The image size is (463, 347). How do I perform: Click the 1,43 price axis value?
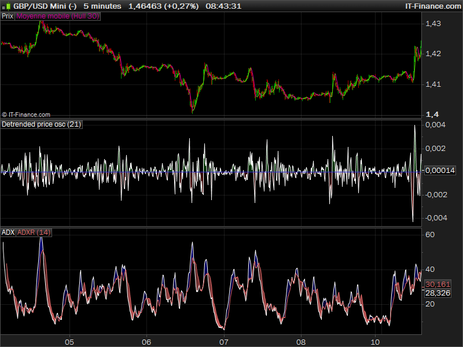click(433, 24)
